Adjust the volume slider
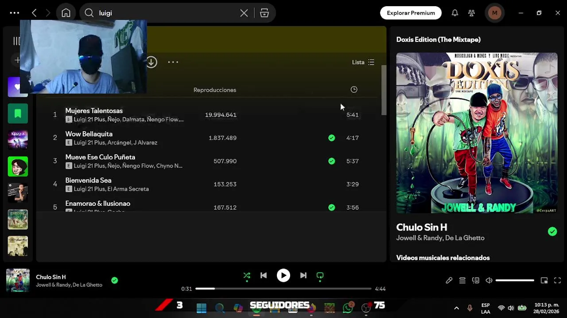The image size is (567, 318). [515, 280]
